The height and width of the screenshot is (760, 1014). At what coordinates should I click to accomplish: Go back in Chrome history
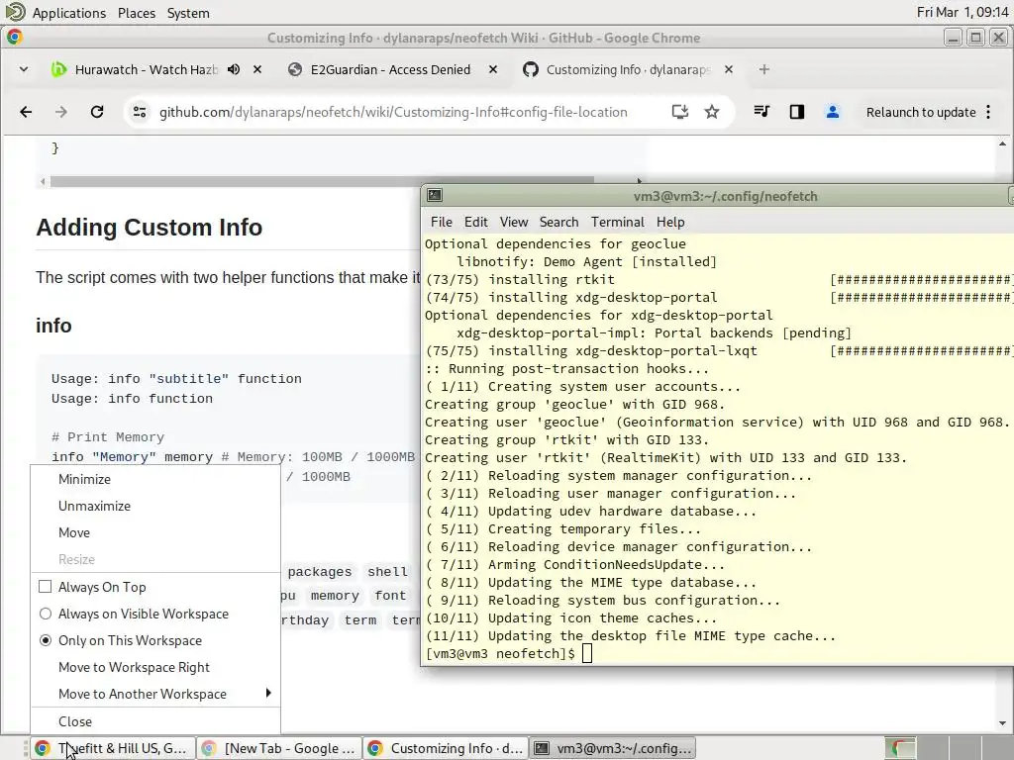click(x=26, y=112)
